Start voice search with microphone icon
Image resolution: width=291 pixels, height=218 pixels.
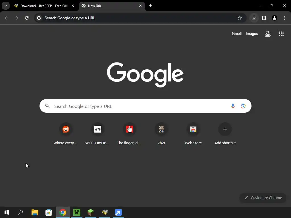[233, 106]
